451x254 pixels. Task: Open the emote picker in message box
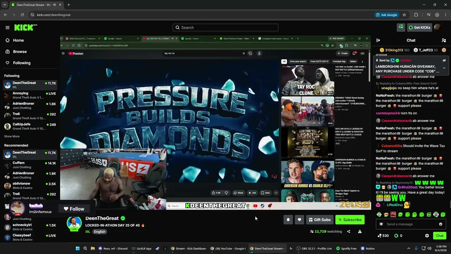(440, 224)
